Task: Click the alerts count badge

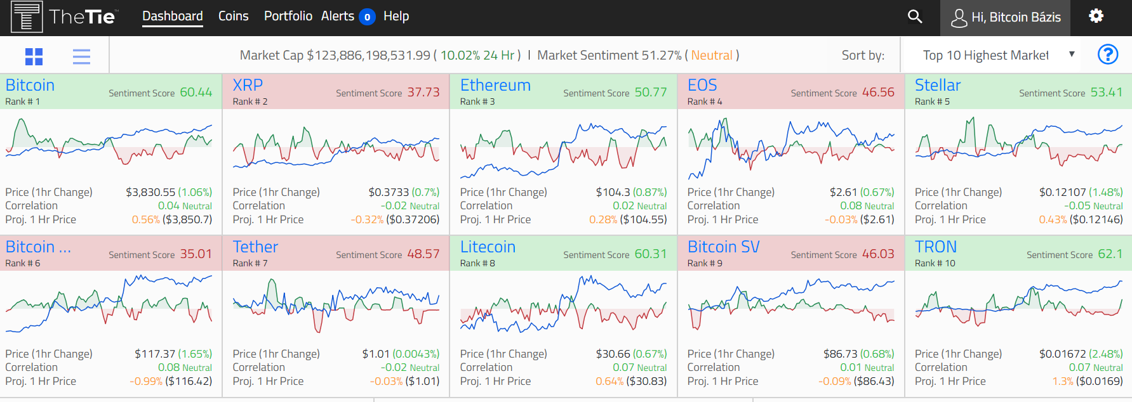Action: click(367, 17)
